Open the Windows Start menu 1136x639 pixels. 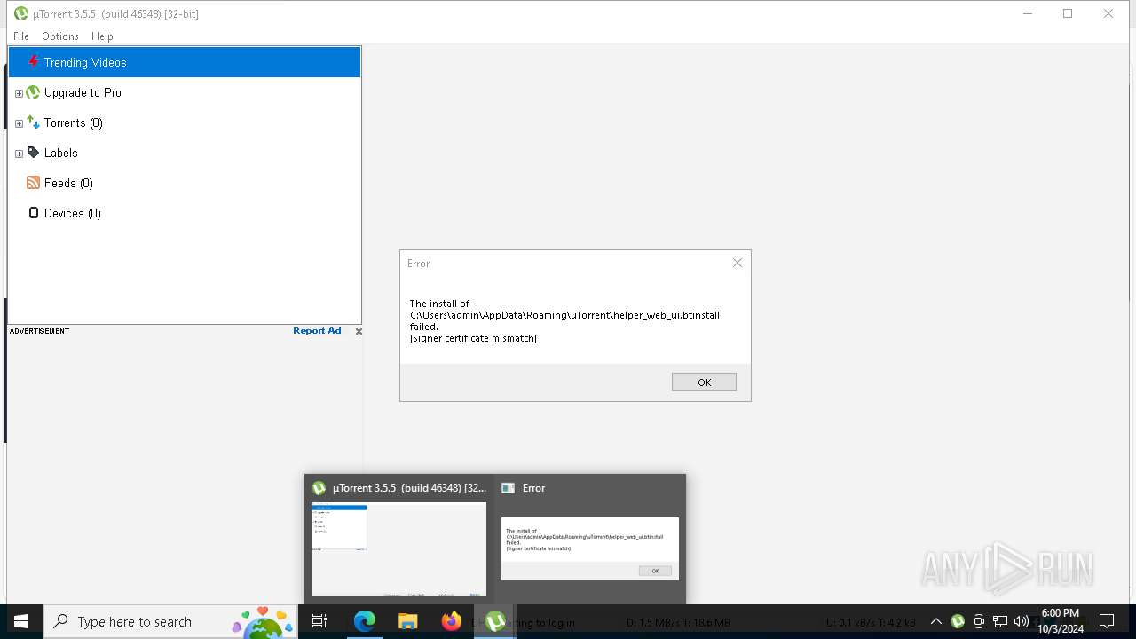pyautogui.click(x=21, y=621)
